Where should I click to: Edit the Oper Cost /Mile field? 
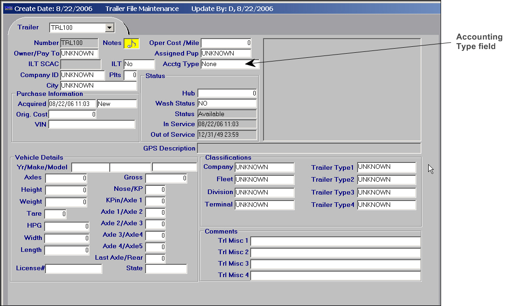(x=226, y=43)
